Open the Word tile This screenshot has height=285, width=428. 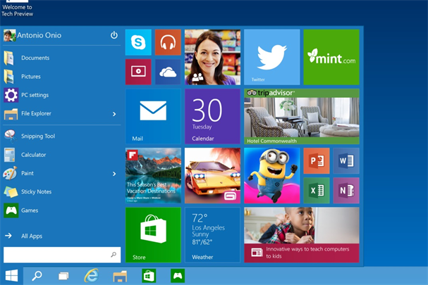click(346, 160)
